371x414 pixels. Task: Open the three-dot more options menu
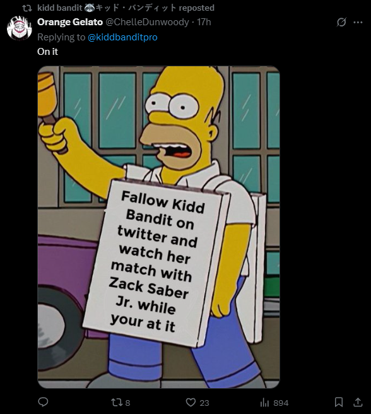pos(358,23)
